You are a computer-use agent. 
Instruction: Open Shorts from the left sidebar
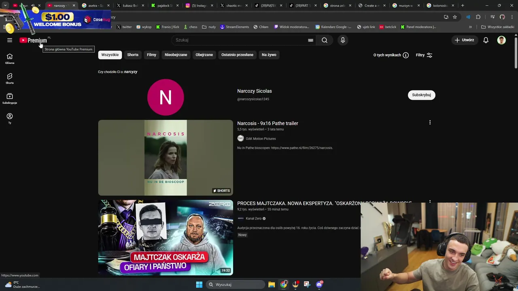coord(10,79)
